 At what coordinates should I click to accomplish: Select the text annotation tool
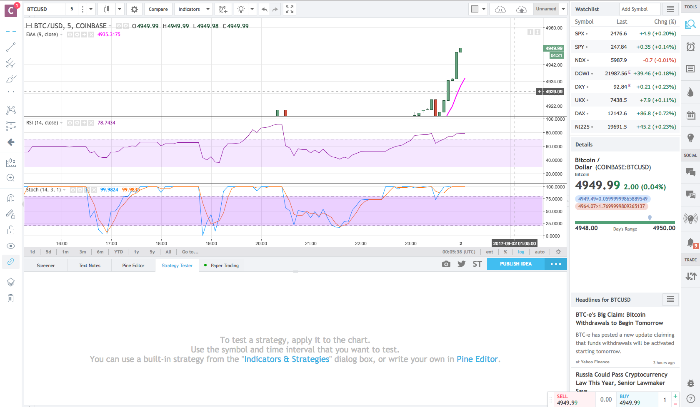click(x=11, y=94)
